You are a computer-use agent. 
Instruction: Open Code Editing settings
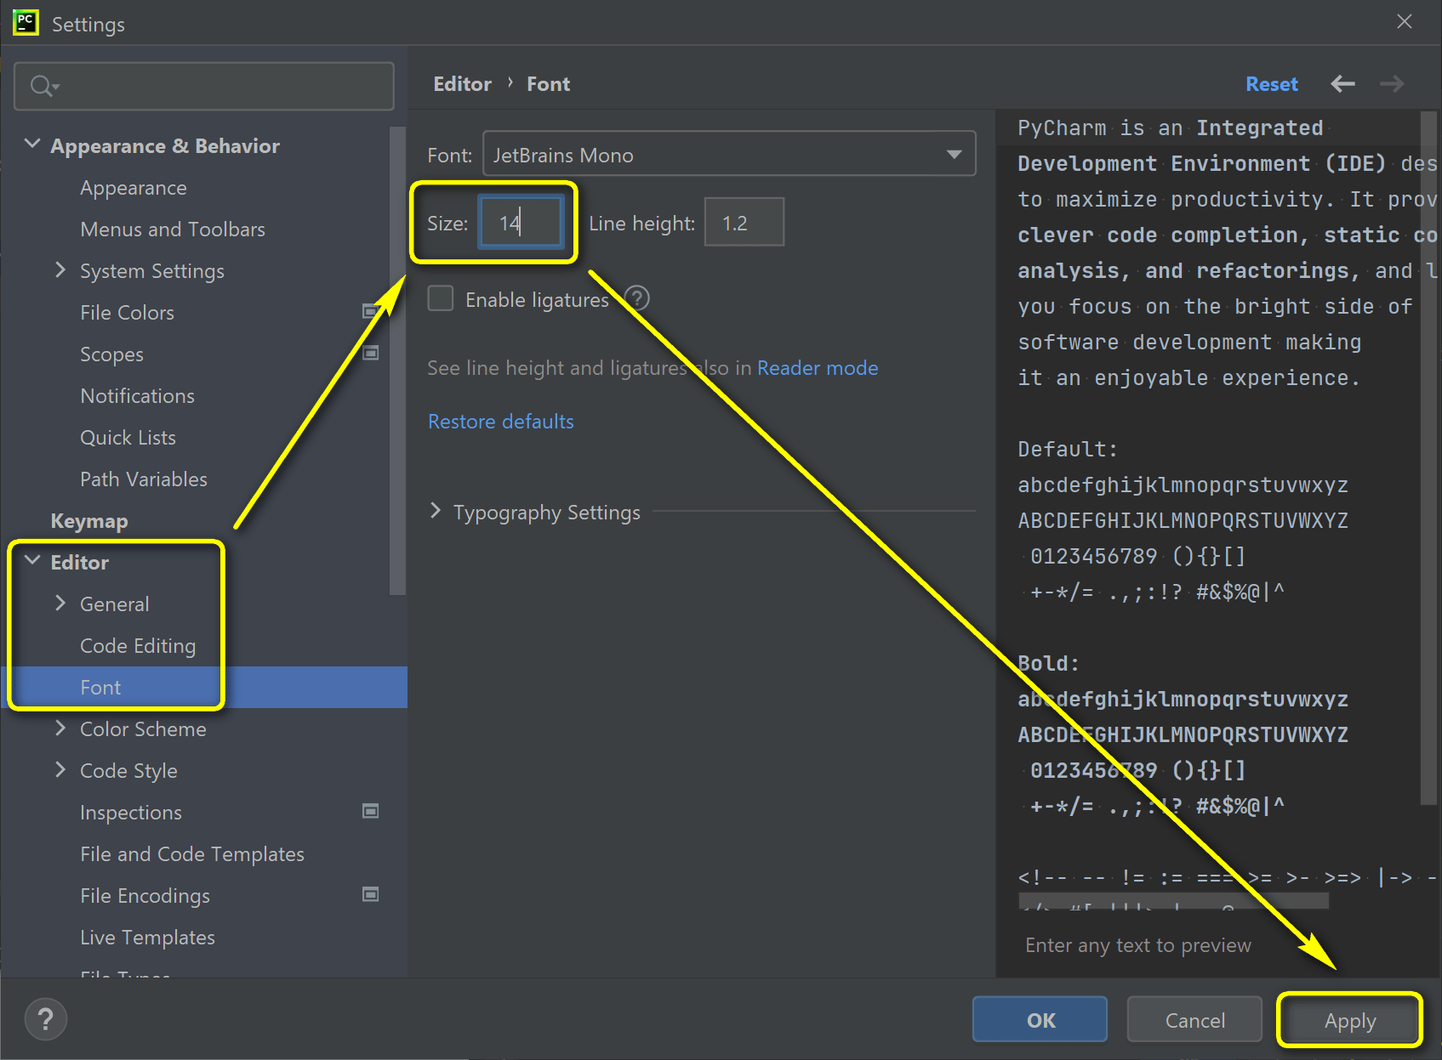[x=138, y=646]
